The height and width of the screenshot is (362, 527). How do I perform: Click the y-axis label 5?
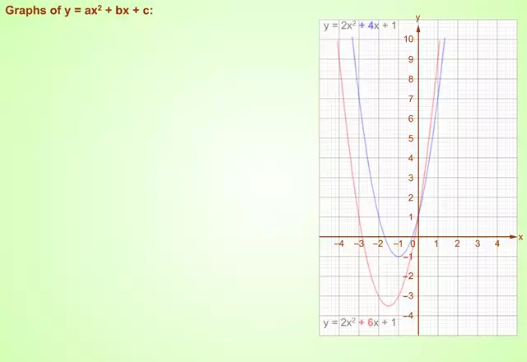point(411,138)
